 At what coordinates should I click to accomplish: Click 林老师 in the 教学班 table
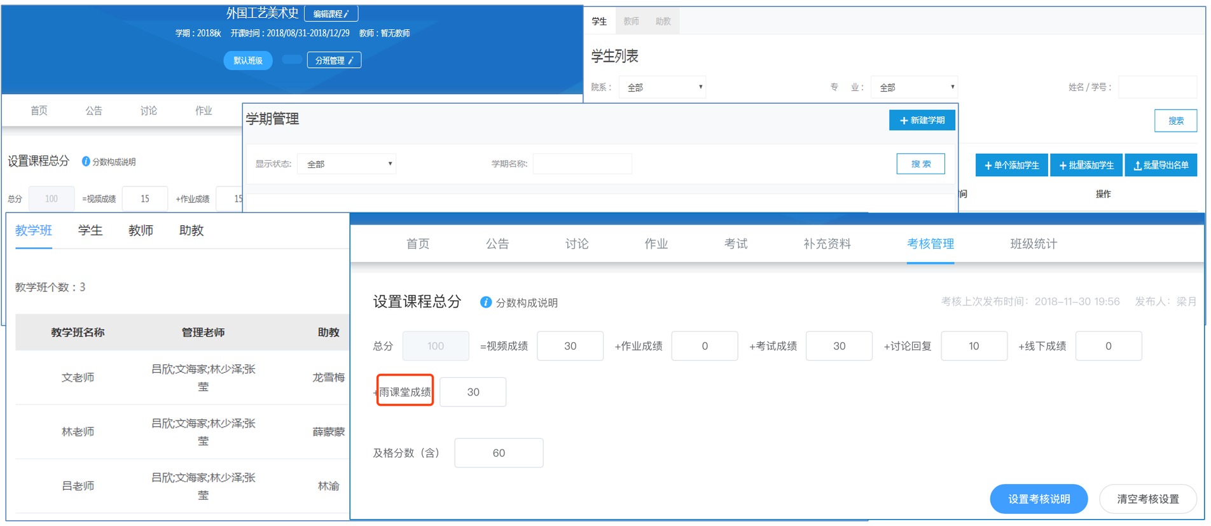(x=78, y=432)
